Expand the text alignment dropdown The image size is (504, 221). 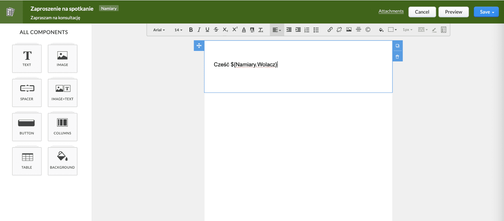pos(277,30)
